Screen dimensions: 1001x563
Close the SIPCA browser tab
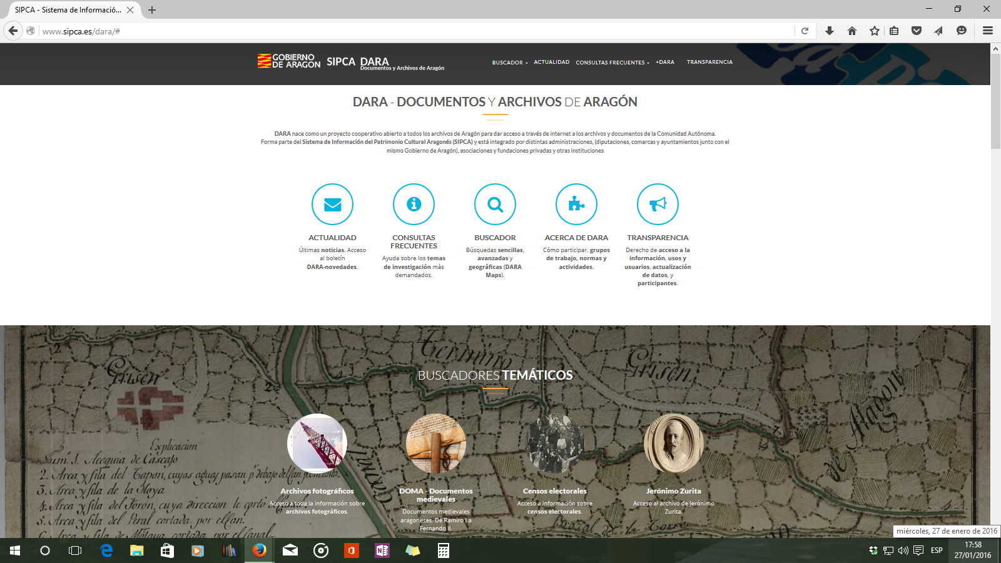click(130, 10)
